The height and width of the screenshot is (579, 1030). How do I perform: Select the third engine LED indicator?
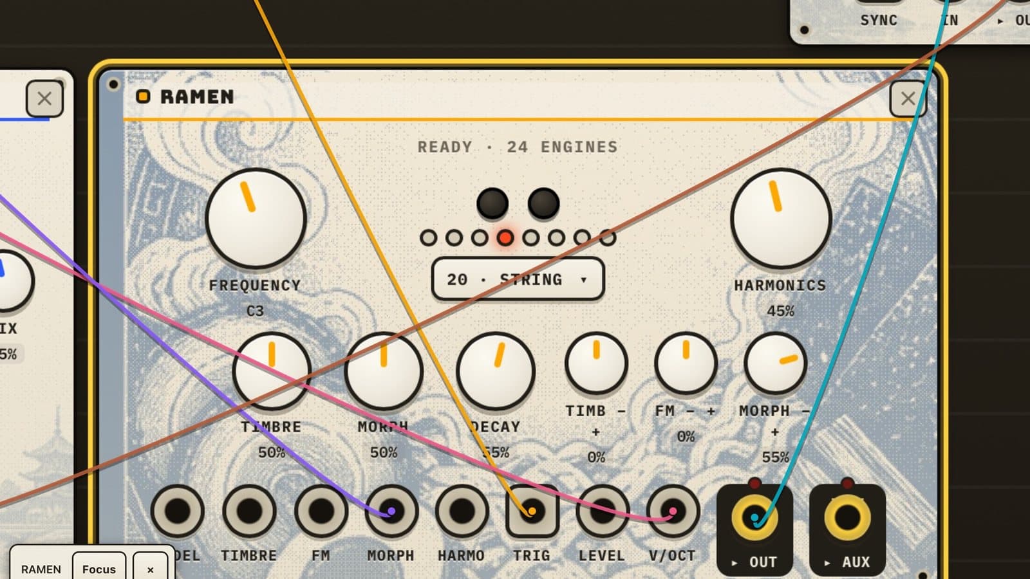(480, 238)
